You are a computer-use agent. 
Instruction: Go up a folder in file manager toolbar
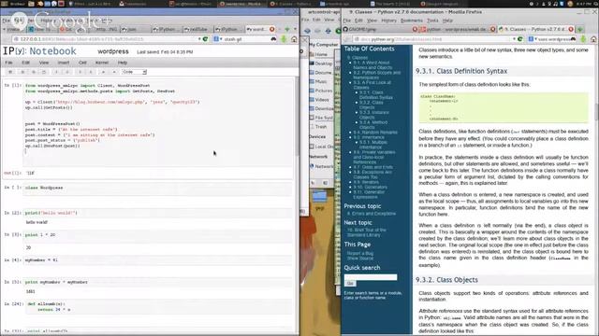[329, 31]
